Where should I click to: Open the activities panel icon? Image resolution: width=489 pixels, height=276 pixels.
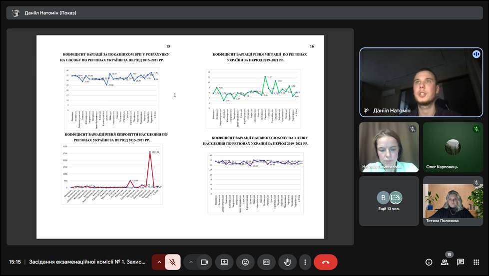click(x=477, y=262)
